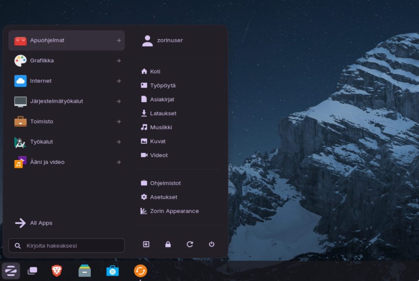The height and width of the screenshot is (281, 419).
Task: Expand the Grafiikka submenu arrow
Action: click(x=119, y=61)
